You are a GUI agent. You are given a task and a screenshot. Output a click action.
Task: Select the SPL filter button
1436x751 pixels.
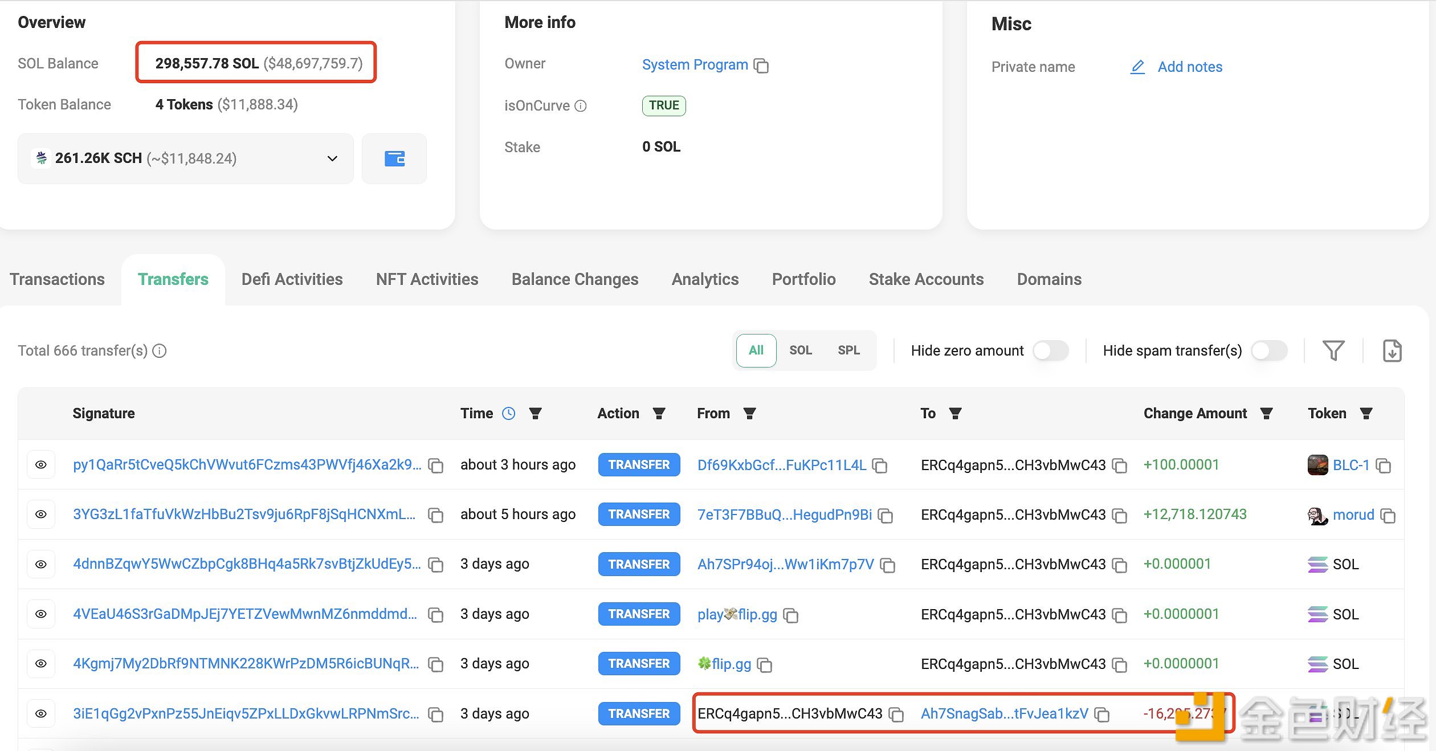(x=848, y=350)
